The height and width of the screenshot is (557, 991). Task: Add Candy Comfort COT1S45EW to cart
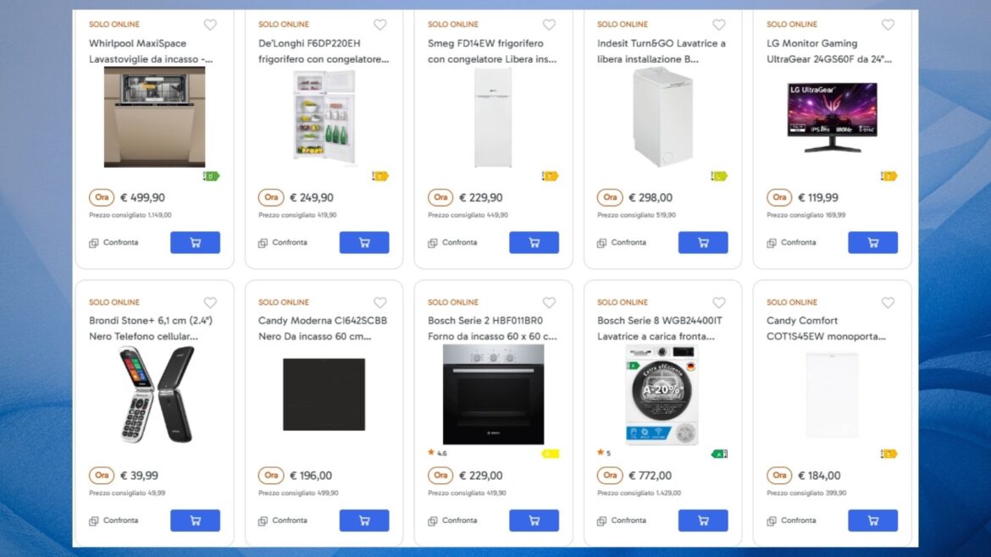tap(872, 521)
